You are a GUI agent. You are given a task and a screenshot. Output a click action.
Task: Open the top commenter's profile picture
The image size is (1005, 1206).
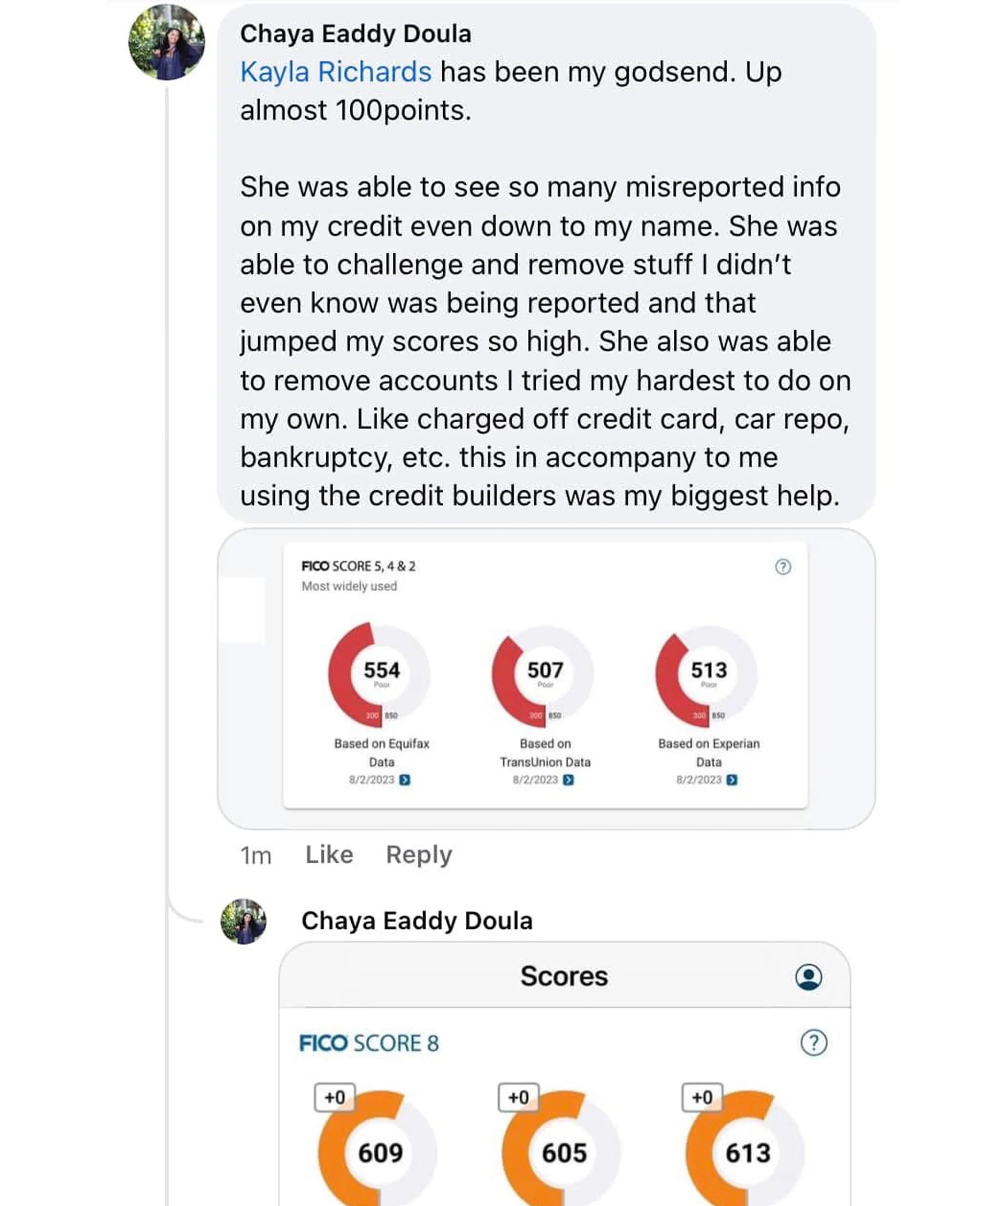click(166, 42)
